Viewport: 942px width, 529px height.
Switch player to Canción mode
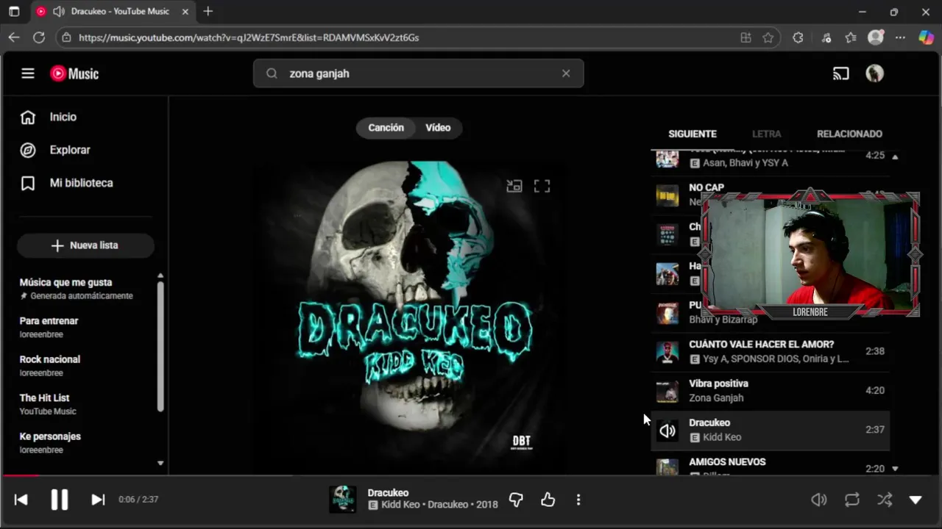(386, 128)
